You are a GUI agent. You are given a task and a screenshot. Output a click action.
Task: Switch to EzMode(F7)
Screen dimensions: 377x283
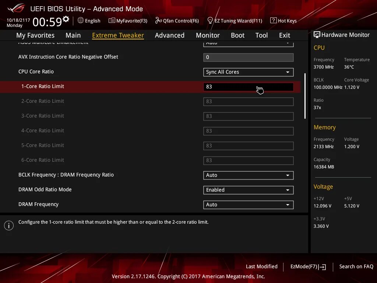(x=308, y=267)
